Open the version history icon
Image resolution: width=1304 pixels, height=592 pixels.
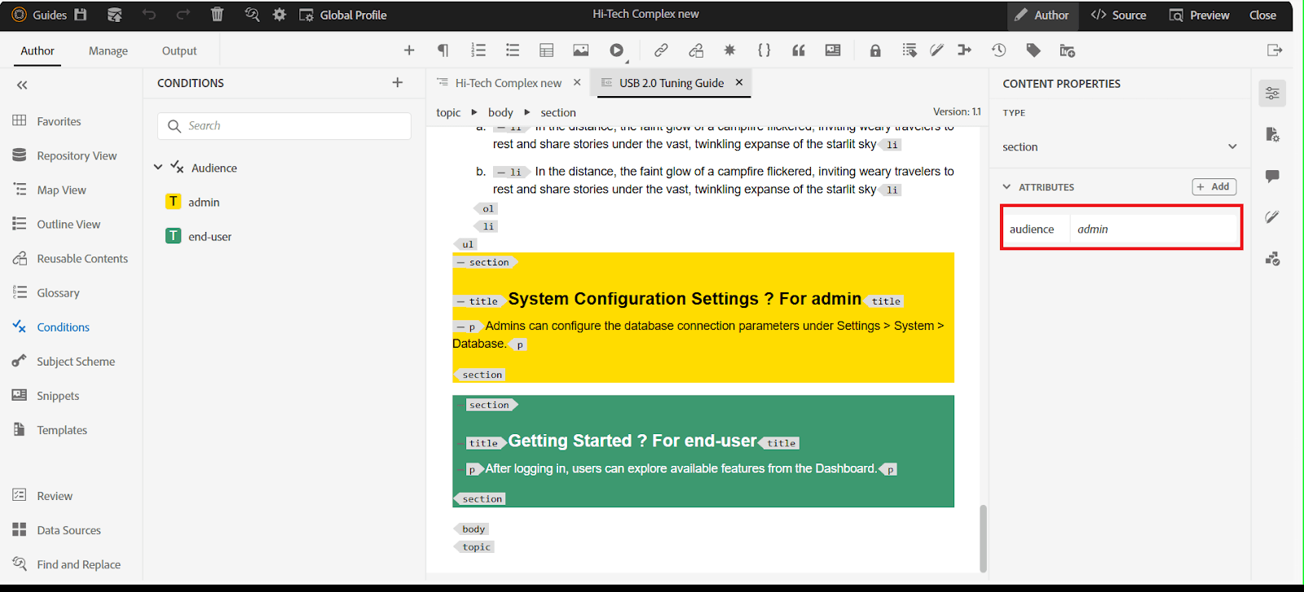998,50
